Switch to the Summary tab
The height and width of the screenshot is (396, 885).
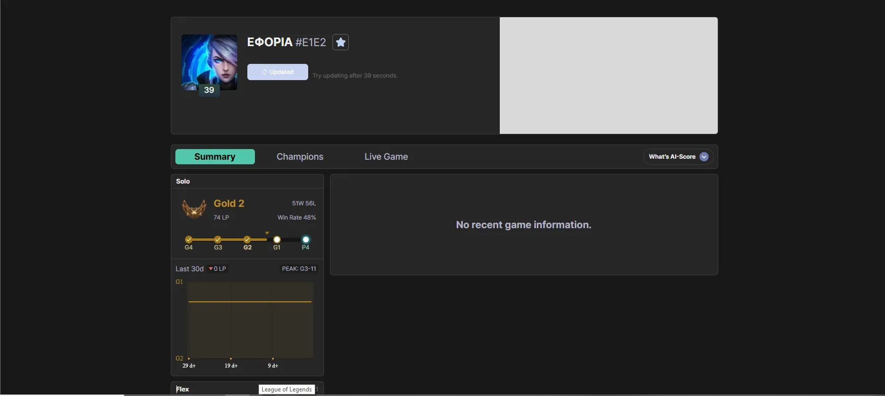(215, 157)
